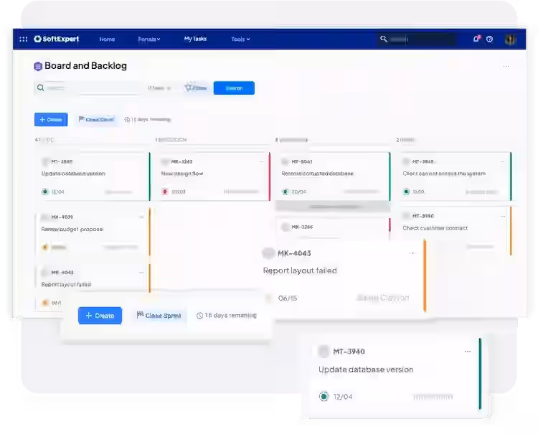This screenshot has width=538, height=434.
Task: Open My Tasks in the navigation bar
Action: pos(195,39)
